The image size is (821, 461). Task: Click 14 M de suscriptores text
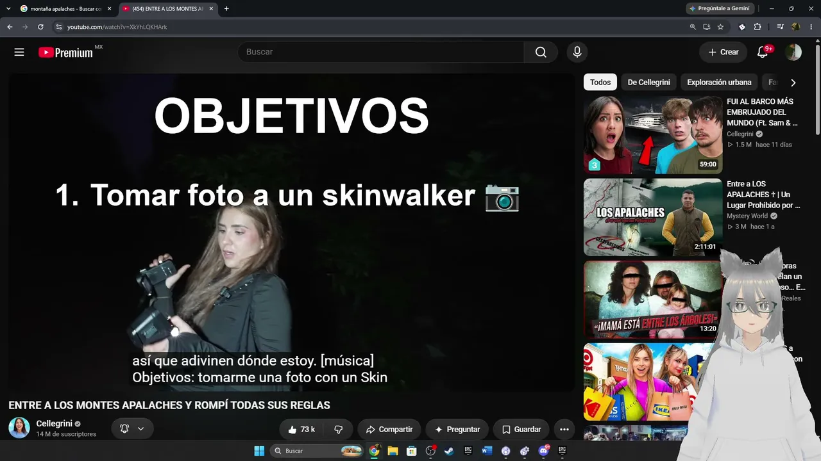(66, 434)
